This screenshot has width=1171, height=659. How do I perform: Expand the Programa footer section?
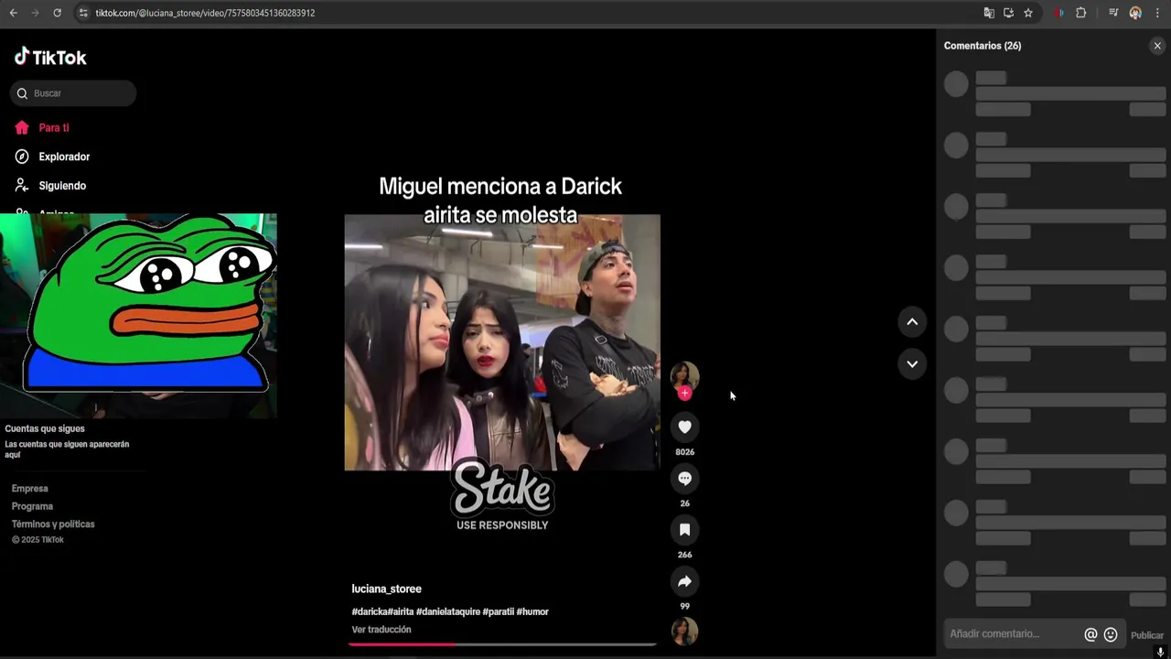(32, 506)
